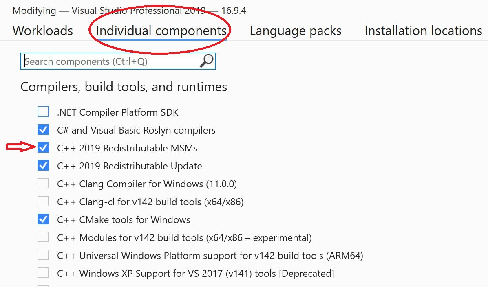Click the search magnifier icon
The height and width of the screenshot is (287, 488).
tap(207, 61)
